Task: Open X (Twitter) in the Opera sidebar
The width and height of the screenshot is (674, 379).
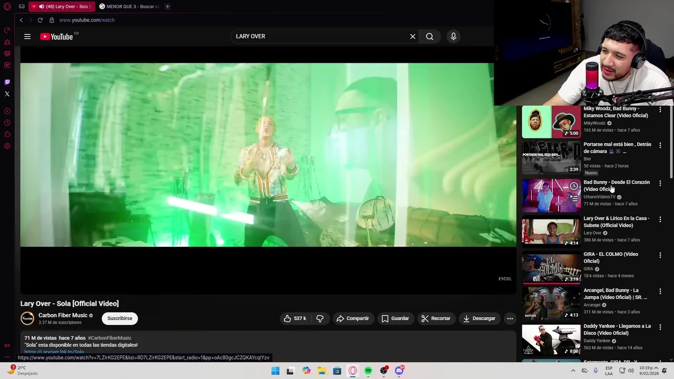Action: (x=7, y=94)
